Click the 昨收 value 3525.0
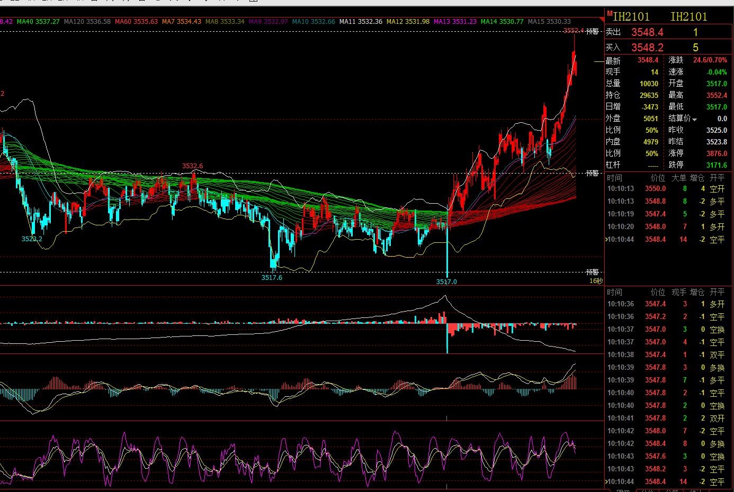 [717, 130]
